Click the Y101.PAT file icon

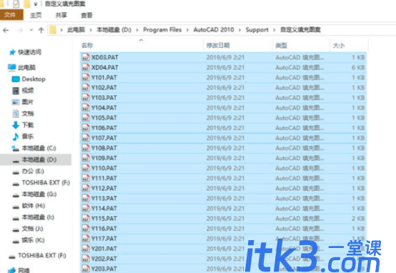click(86, 77)
